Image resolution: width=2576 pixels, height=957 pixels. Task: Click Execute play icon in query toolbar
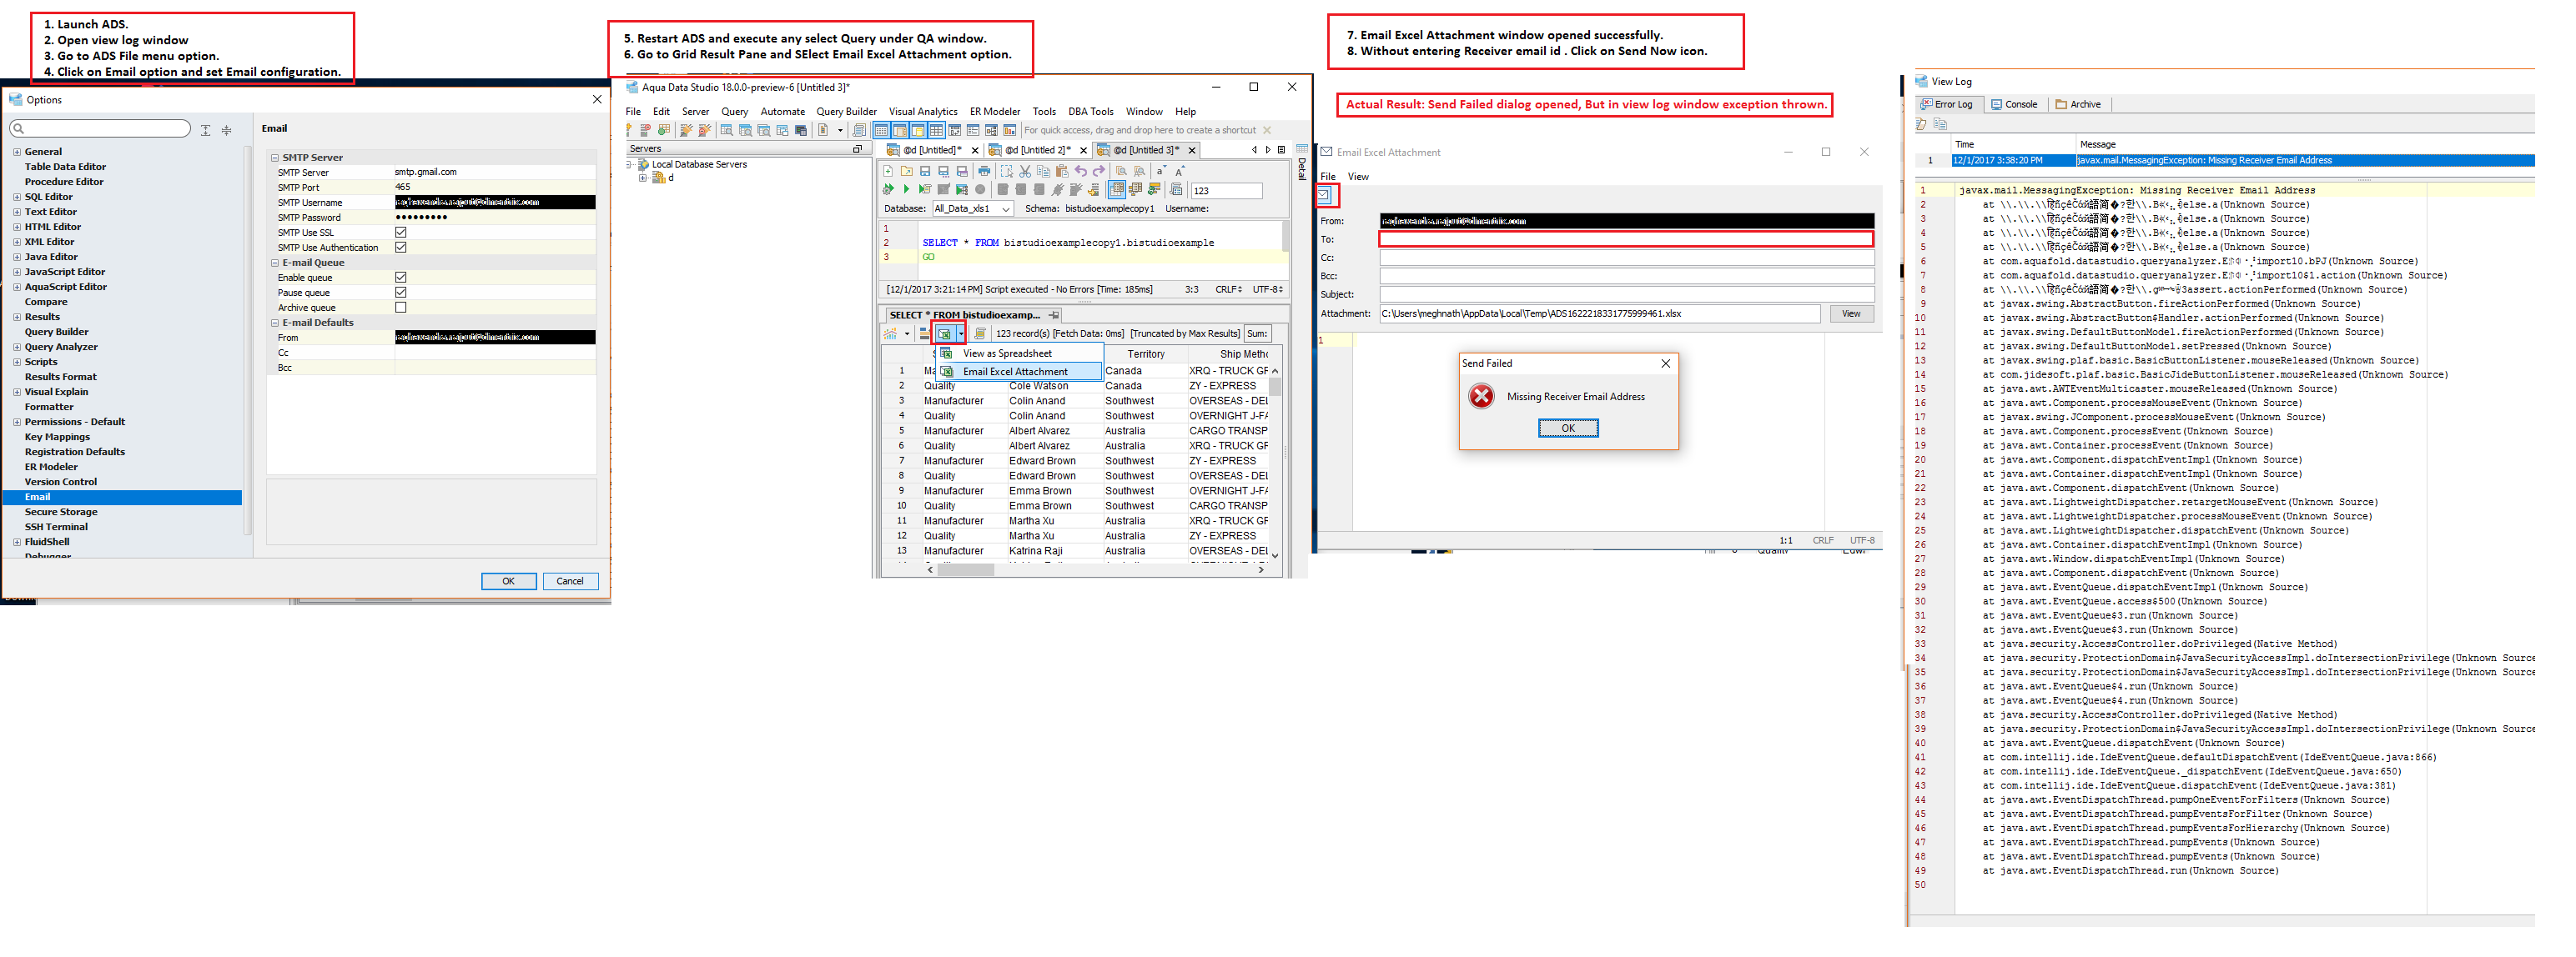906,188
